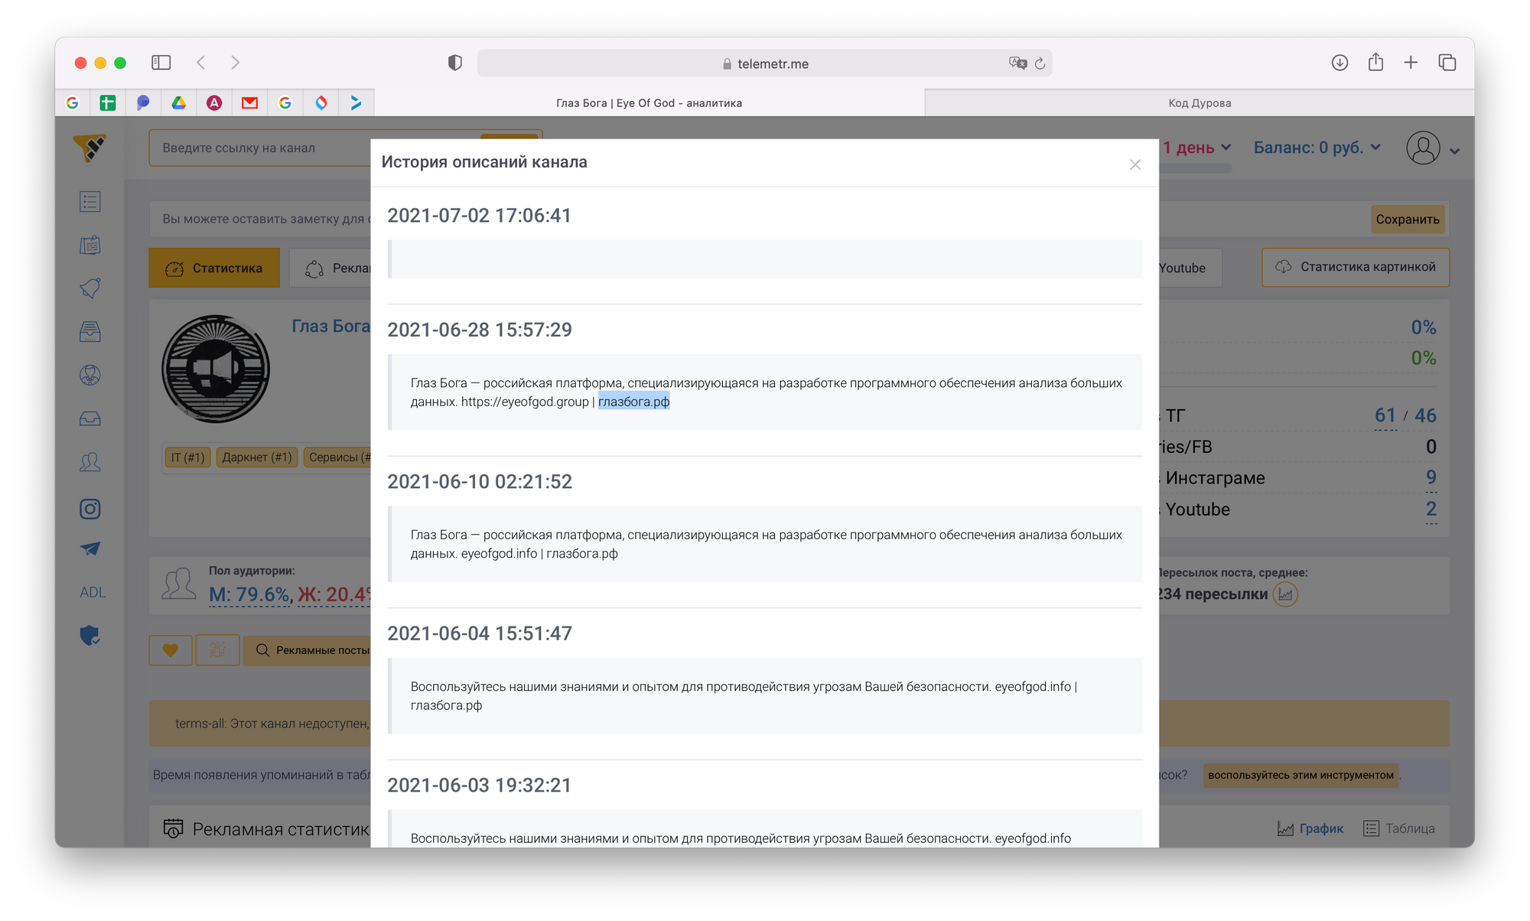Reload the page with refresh icon
The width and height of the screenshot is (1530, 921).
[1040, 63]
